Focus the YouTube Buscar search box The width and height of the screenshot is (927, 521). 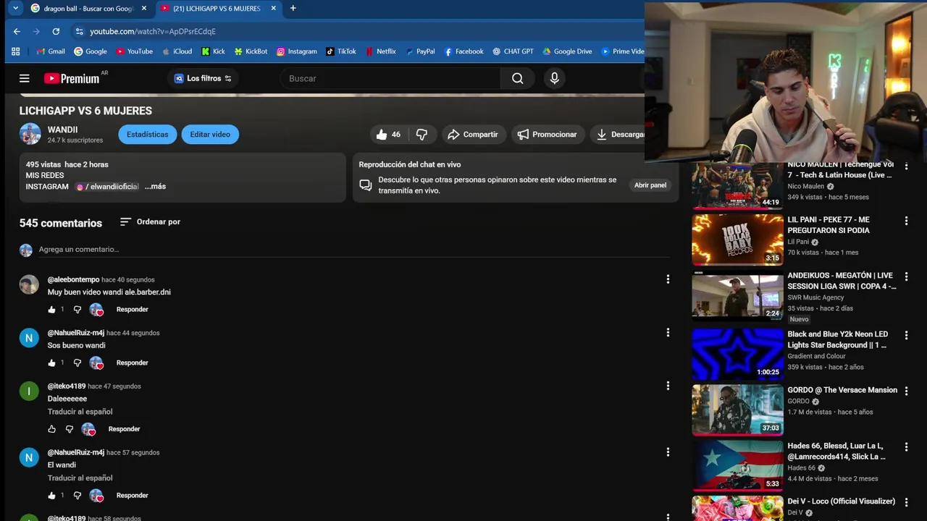pos(391,78)
